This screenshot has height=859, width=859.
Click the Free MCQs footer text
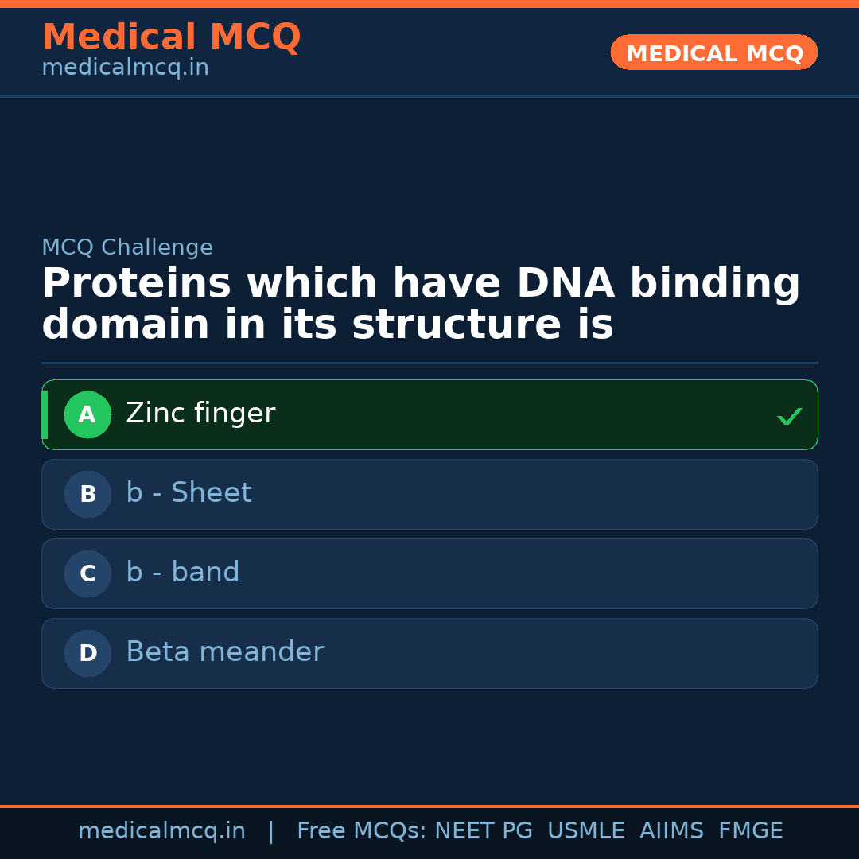pyautogui.click(x=360, y=831)
